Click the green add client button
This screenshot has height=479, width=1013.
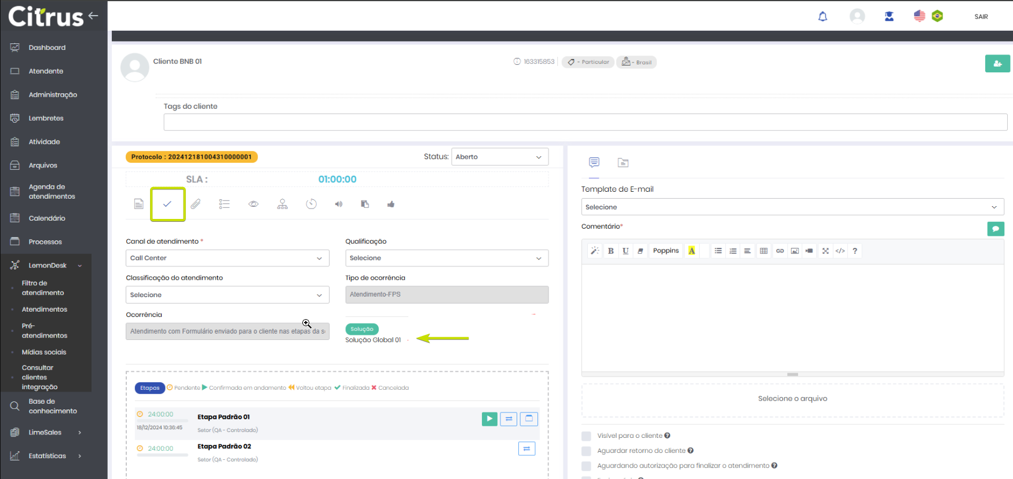(997, 63)
